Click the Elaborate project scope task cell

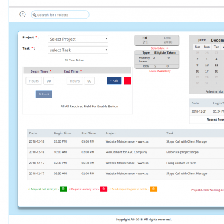182,152
